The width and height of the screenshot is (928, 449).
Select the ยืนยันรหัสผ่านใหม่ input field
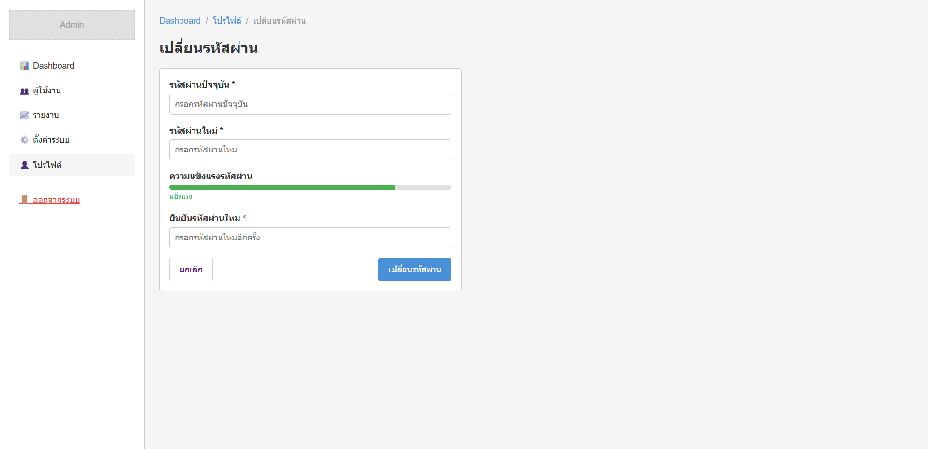pos(310,238)
